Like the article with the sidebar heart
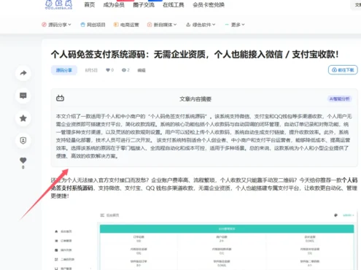 23,161
